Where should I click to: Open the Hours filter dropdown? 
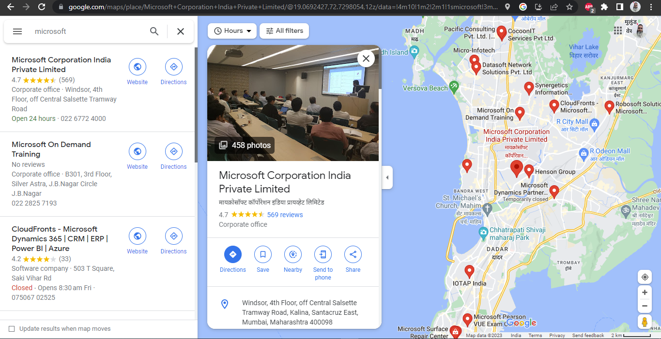pyautogui.click(x=232, y=31)
